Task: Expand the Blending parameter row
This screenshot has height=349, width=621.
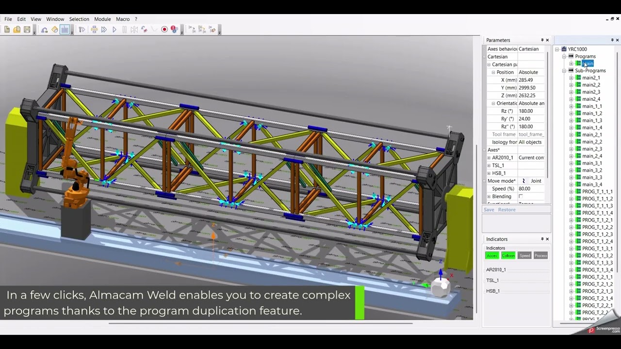Action: coord(489,196)
